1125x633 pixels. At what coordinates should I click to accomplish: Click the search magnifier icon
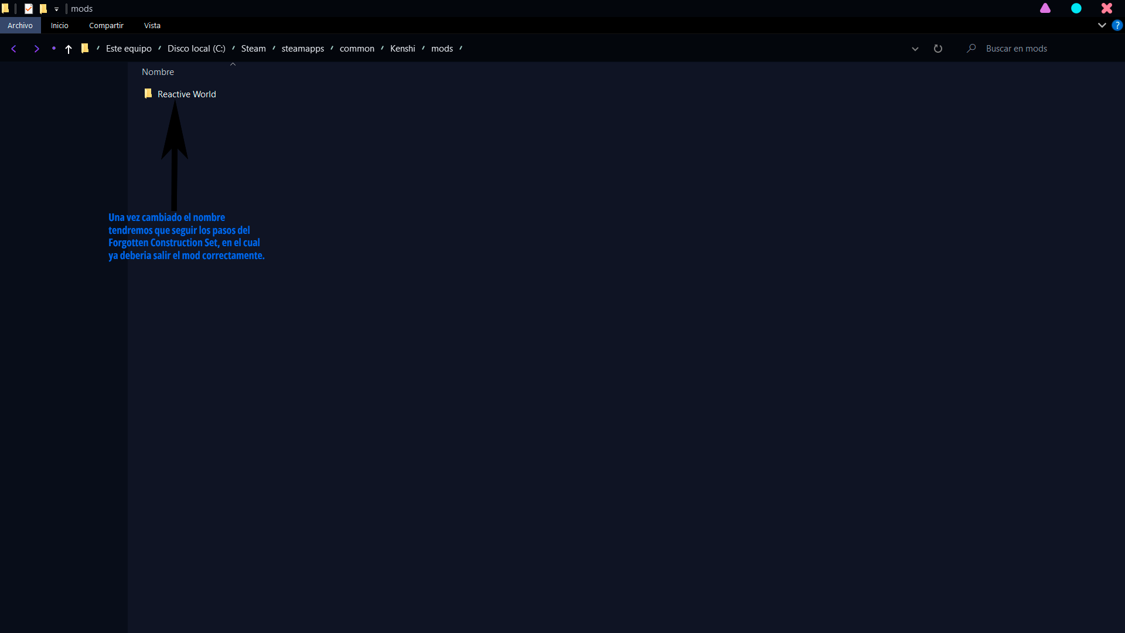(971, 49)
